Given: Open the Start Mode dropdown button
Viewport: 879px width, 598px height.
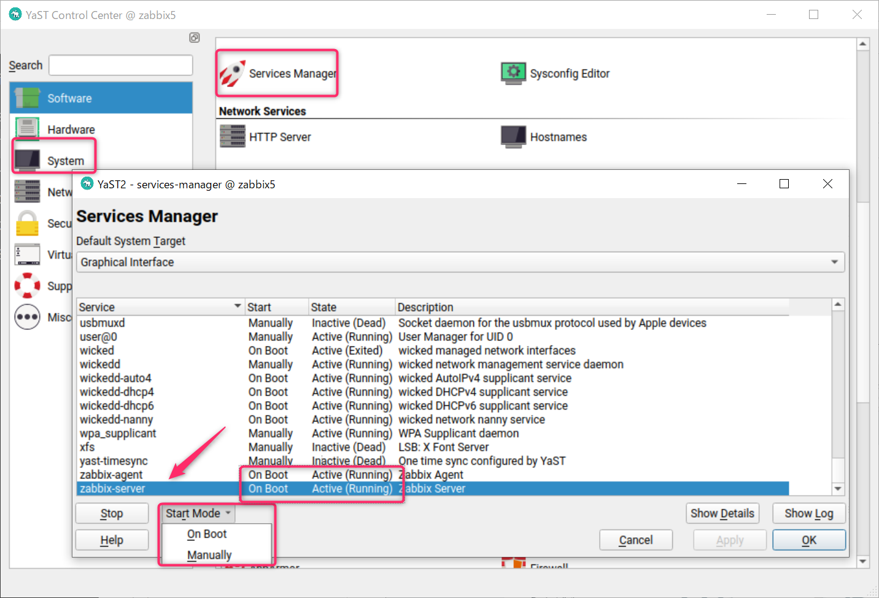Looking at the screenshot, I should click(x=197, y=513).
